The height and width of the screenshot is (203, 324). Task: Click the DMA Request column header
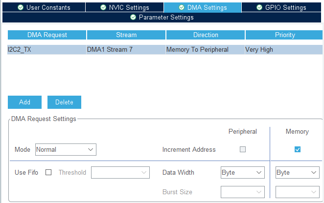pyautogui.click(x=47, y=35)
